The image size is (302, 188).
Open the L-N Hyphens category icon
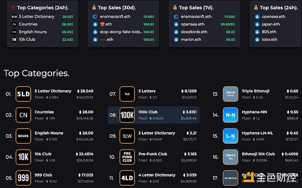pyautogui.click(x=231, y=136)
